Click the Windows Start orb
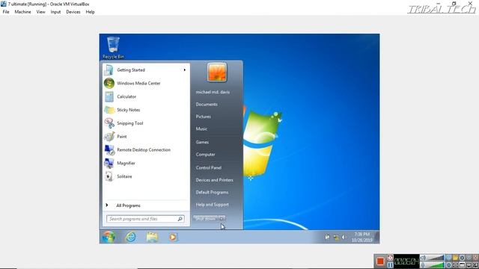This screenshot has width=479, height=269. pyautogui.click(x=109, y=237)
